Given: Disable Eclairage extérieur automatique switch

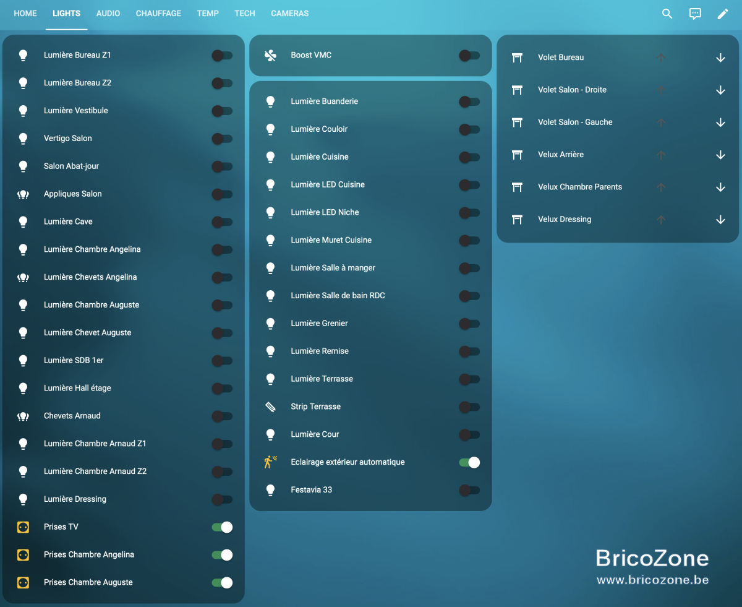Looking at the screenshot, I should tap(469, 462).
